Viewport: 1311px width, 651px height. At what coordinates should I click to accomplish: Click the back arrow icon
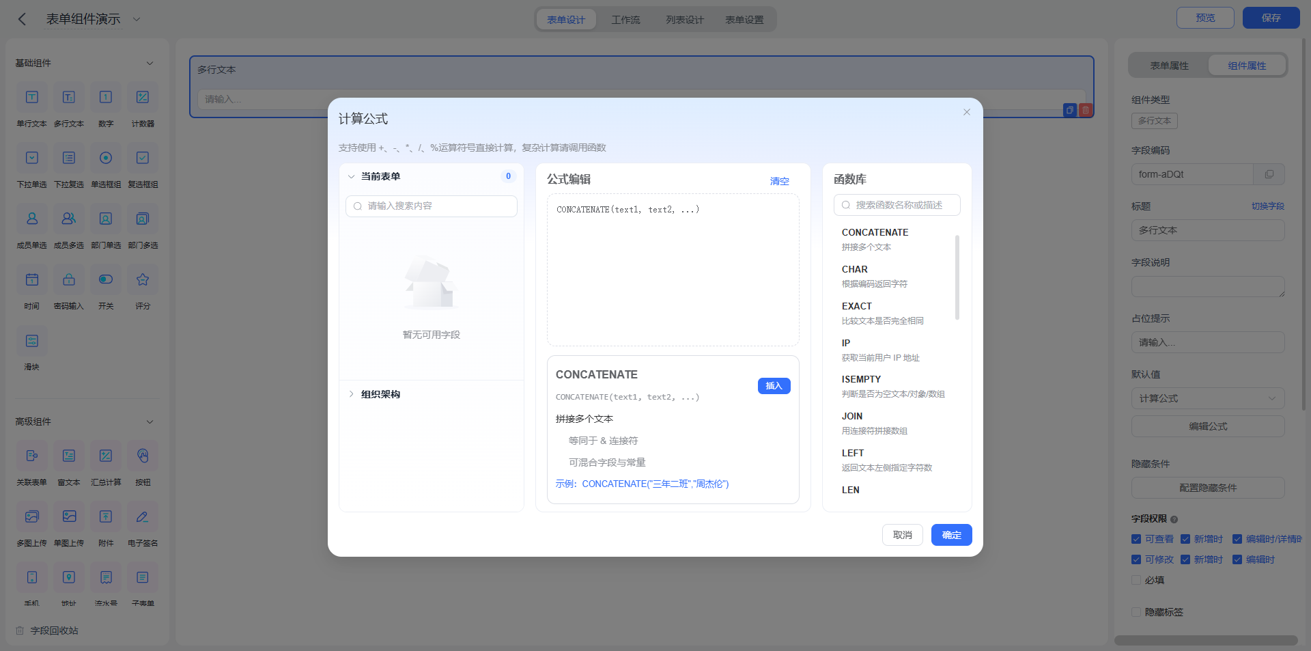pyautogui.click(x=22, y=19)
